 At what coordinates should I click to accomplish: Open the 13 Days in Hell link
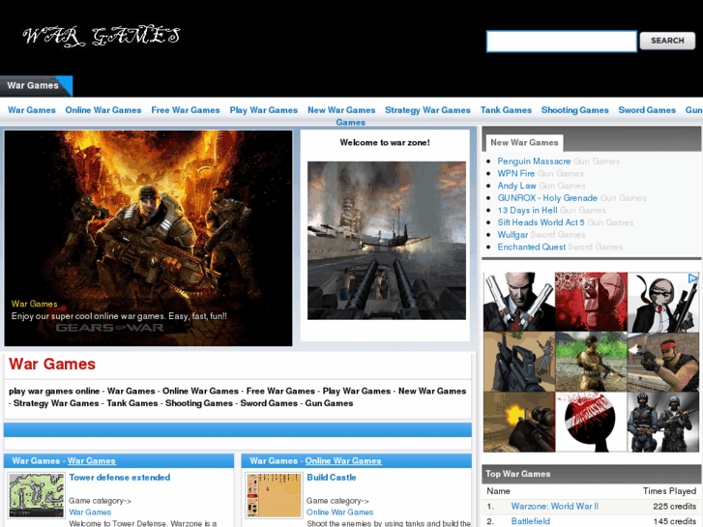click(x=527, y=210)
